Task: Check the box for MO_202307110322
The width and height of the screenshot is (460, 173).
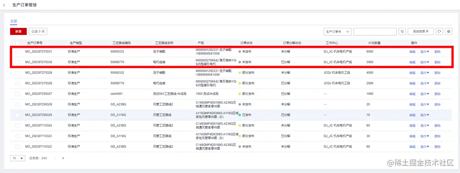Action: [18, 146]
